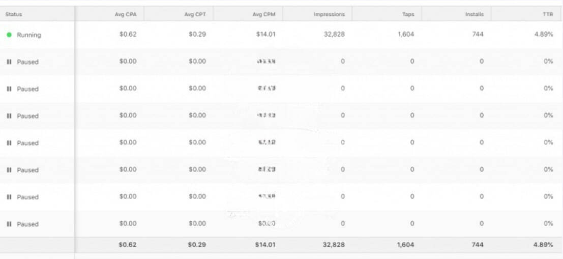Click the 32,828 impressions cell in the Running row
Viewport: 563px width, 259px height.
(x=334, y=35)
